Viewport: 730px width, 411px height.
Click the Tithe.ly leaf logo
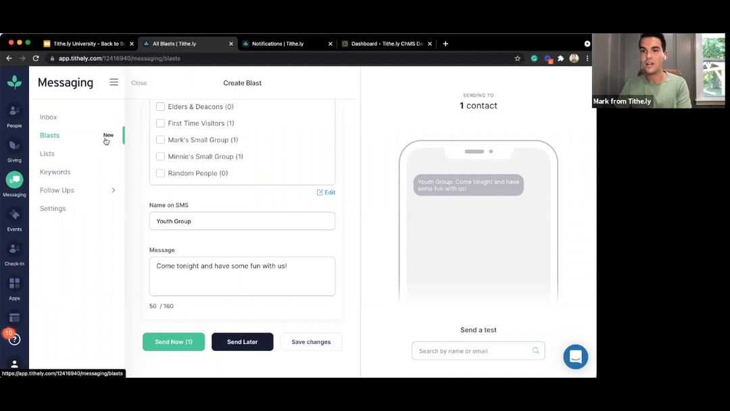[14, 82]
